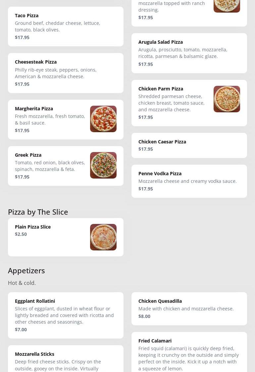Click the ranch pizza photo at top
Viewport: 255px width, 372px height.
227,6
